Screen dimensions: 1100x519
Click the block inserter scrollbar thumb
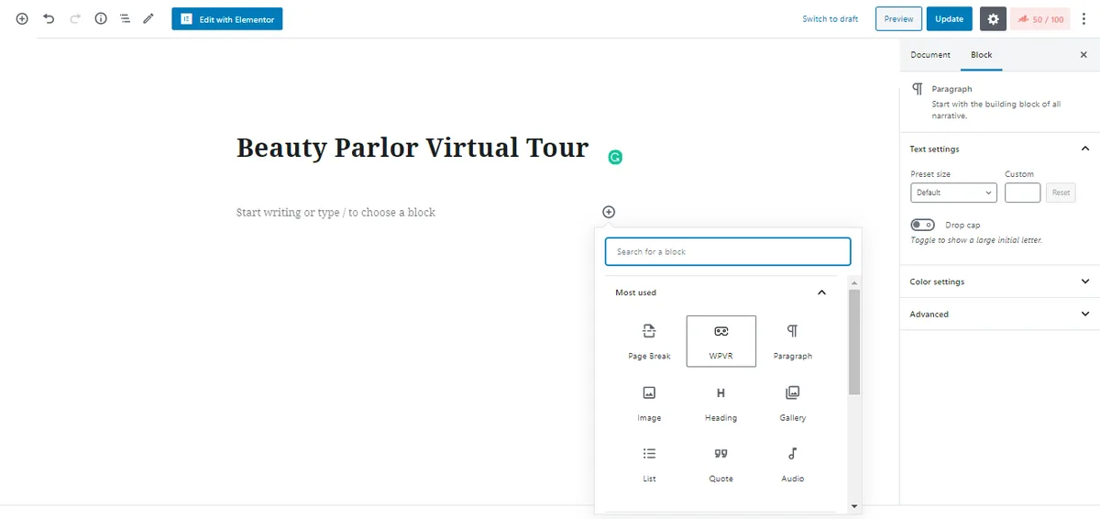pos(854,341)
